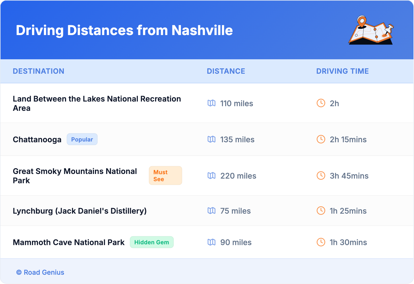
Task: Select the Mammoth Cave National Park row title
Action: tap(69, 242)
